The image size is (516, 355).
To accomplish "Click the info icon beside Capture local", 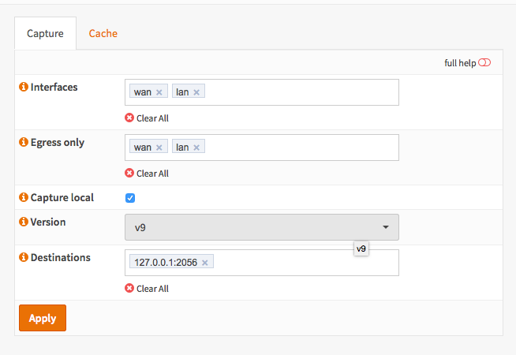I will coord(24,197).
